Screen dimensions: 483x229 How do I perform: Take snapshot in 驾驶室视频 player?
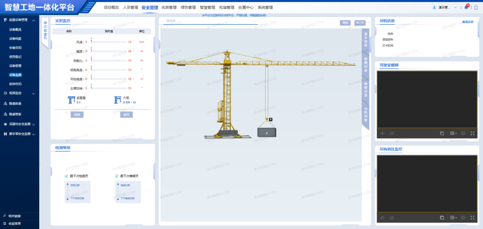392,133
